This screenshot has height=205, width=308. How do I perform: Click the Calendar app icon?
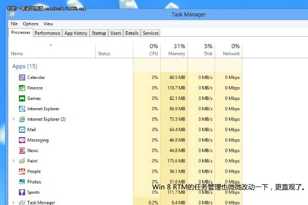point(22,77)
